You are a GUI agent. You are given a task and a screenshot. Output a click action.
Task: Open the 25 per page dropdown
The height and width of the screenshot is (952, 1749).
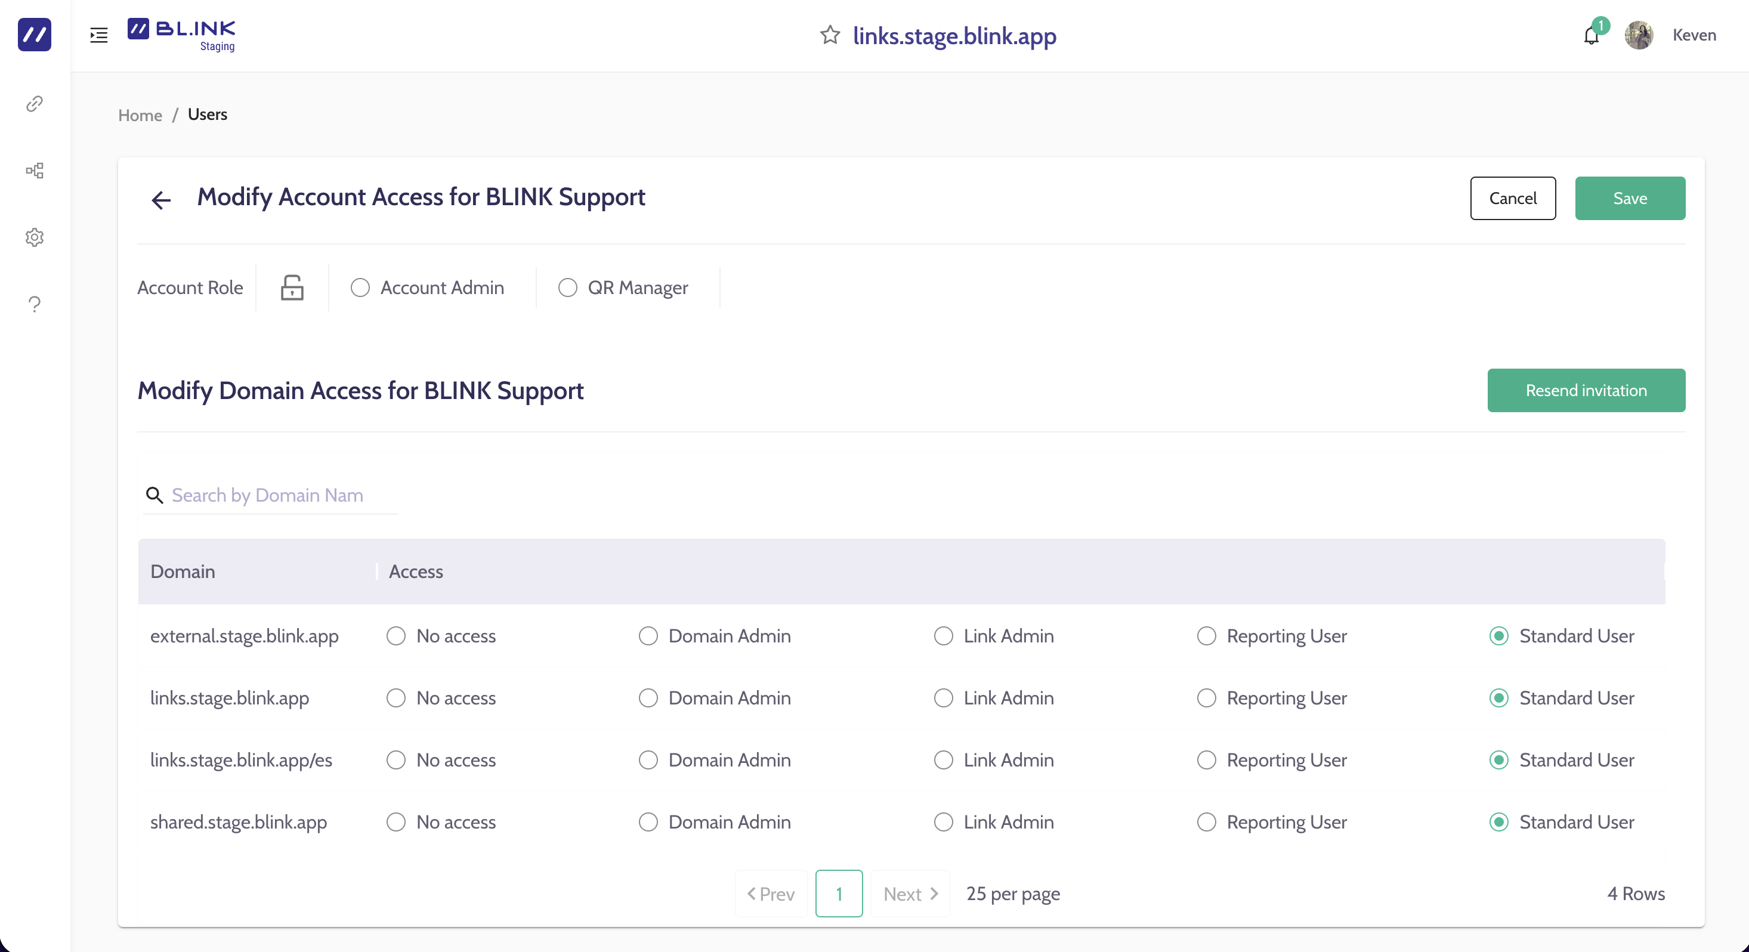(1012, 894)
